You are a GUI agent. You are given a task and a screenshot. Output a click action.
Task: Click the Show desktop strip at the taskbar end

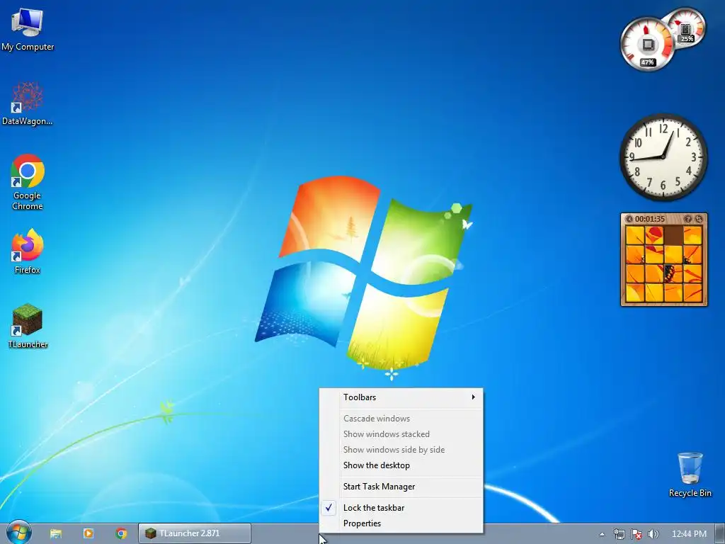point(720,534)
